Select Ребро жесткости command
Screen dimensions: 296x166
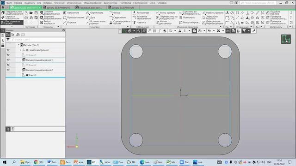(x=47, y=23)
